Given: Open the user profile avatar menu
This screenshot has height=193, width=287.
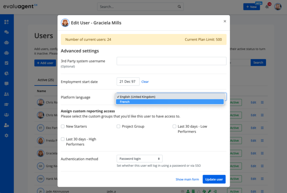Looking at the screenshot, I should point(278,7).
